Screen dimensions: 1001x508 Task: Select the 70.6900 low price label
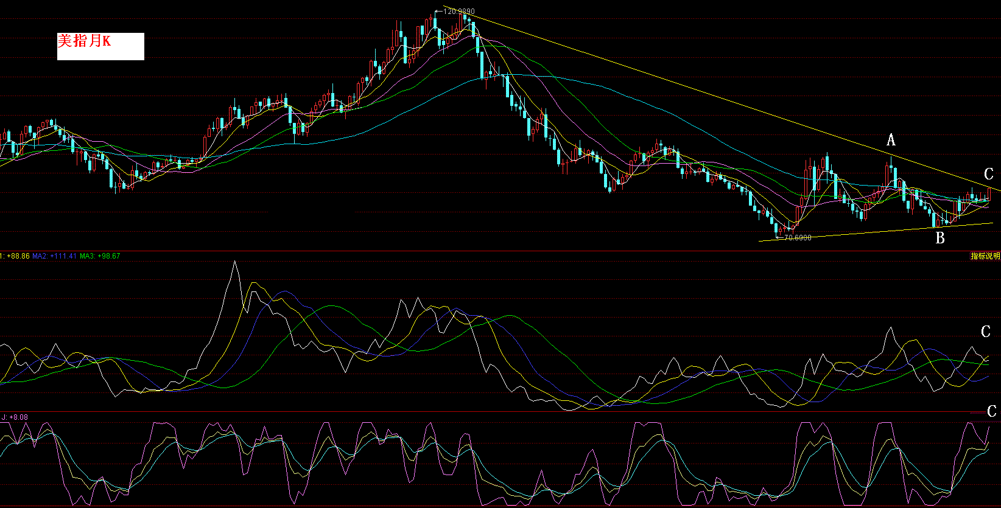(798, 238)
